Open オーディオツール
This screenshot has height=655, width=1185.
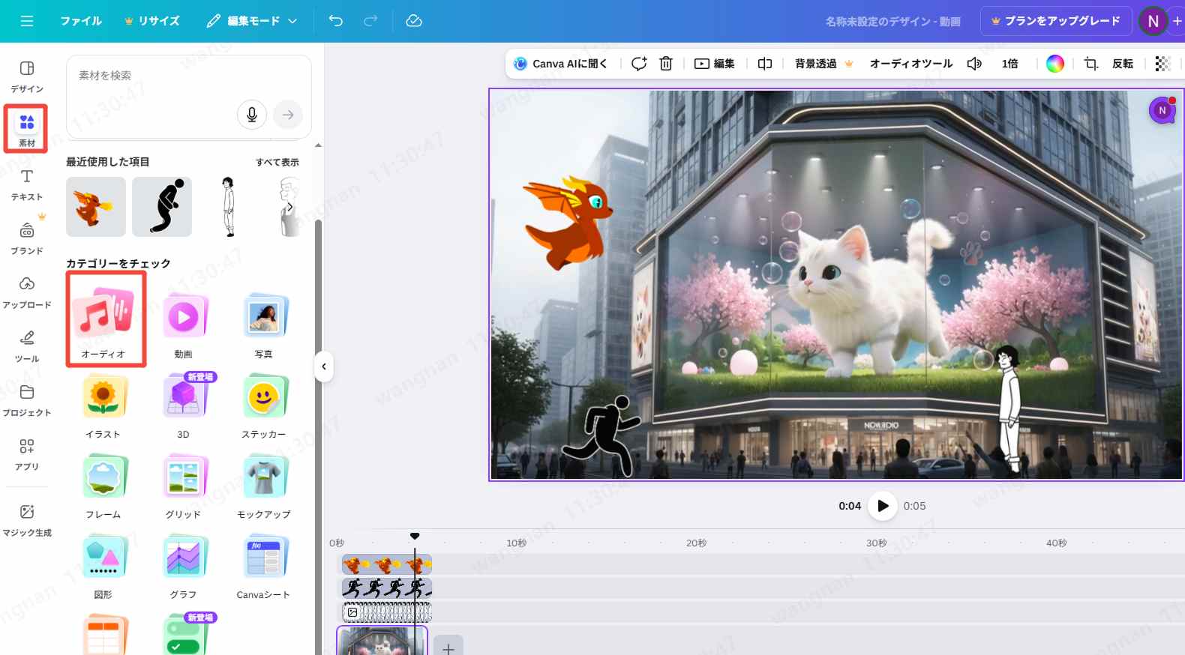pos(911,64)
